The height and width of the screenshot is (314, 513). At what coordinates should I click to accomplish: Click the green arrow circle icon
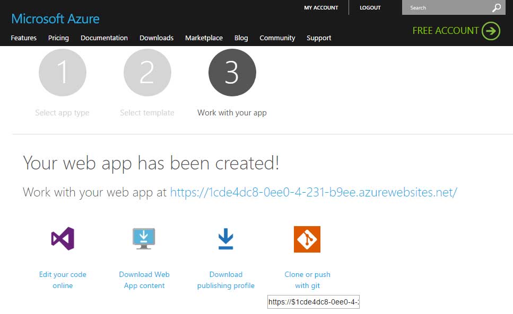coord(491,31)
